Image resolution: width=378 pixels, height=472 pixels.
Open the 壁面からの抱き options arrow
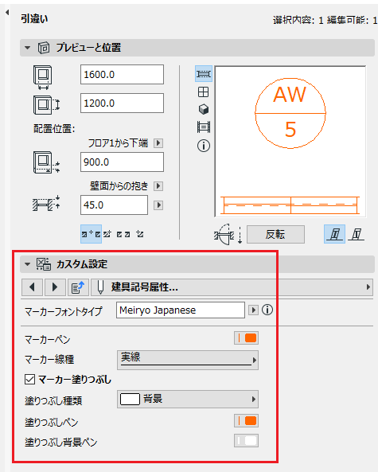[158, 186]
